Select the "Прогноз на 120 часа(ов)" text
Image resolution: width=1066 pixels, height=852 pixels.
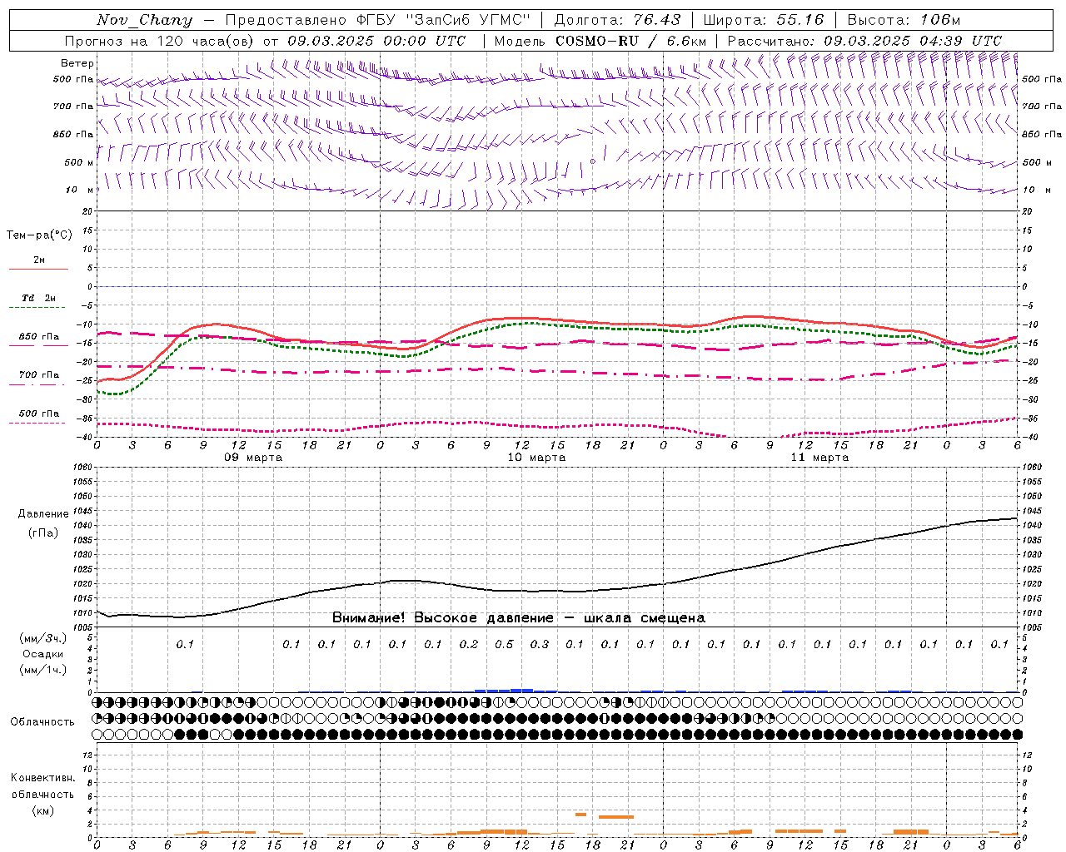[x=160, y=41]
